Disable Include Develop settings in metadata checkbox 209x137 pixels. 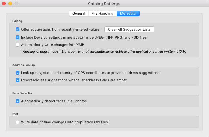click(18, 37)
